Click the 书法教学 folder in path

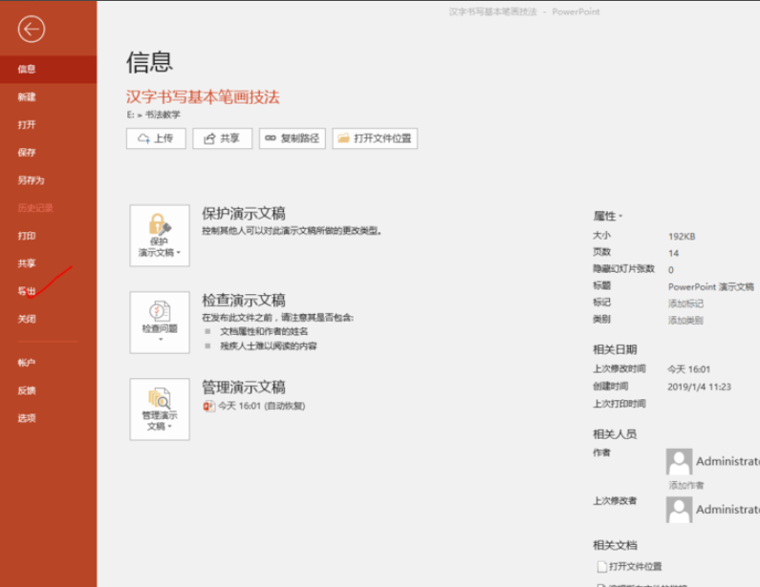coord(163,115)
